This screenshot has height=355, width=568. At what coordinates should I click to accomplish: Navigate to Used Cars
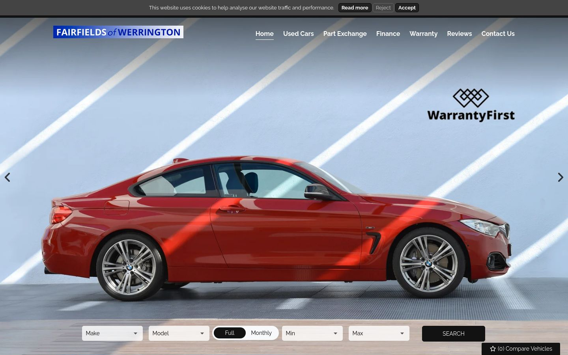click(x=299, y=34)
